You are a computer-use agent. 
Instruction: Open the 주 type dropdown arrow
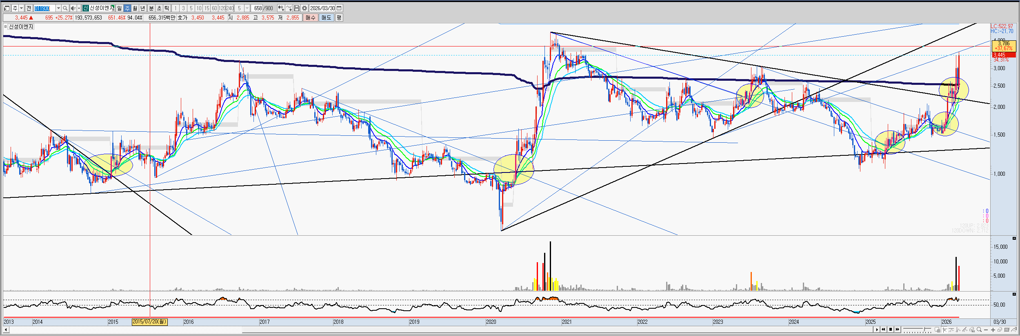(x=21, y=8)
